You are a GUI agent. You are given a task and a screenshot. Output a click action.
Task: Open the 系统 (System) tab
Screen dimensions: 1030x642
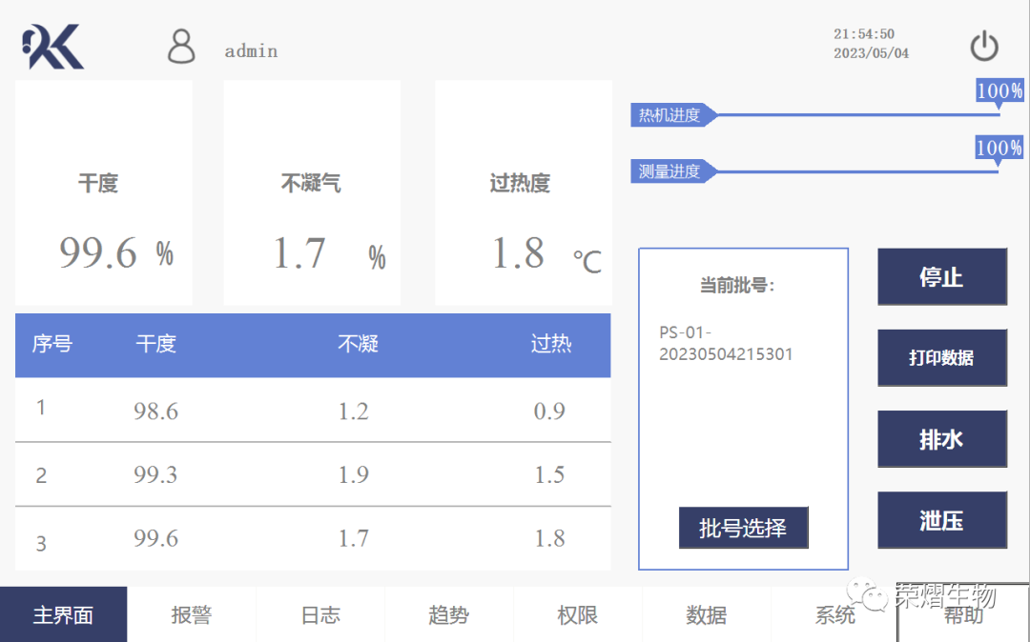coord(835,614)
